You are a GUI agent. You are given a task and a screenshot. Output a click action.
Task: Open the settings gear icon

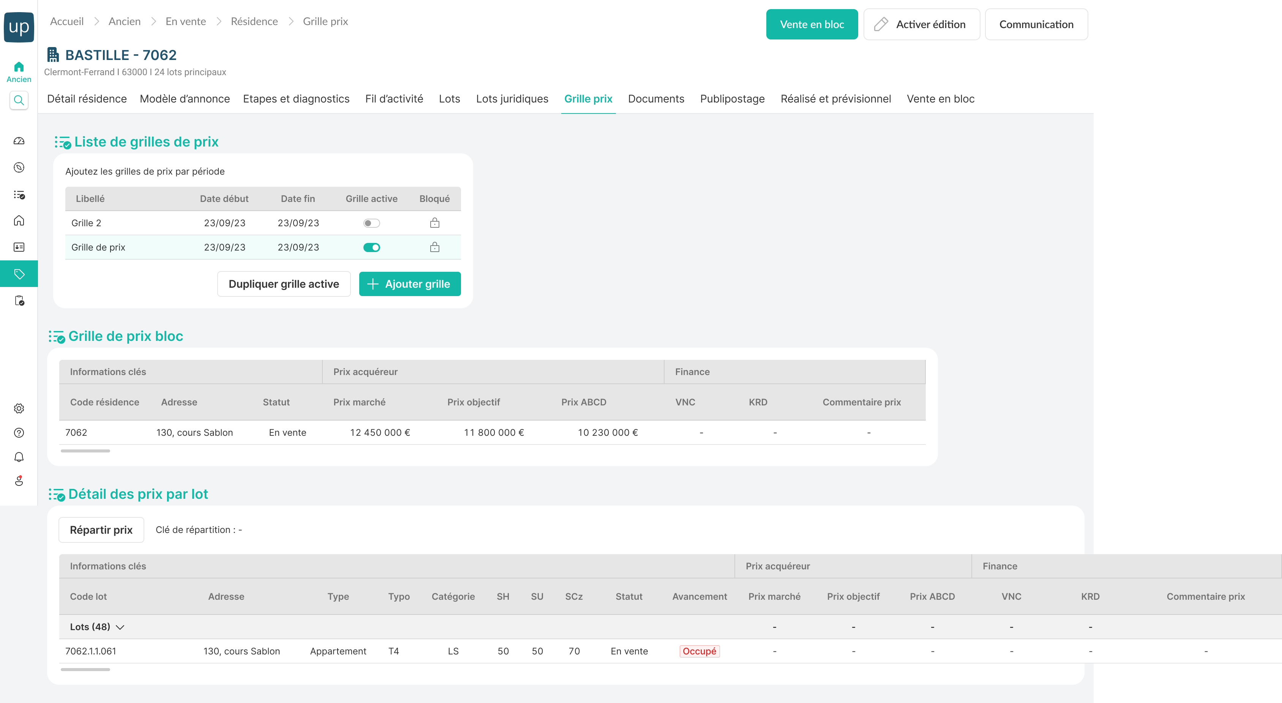pos(19,408)
